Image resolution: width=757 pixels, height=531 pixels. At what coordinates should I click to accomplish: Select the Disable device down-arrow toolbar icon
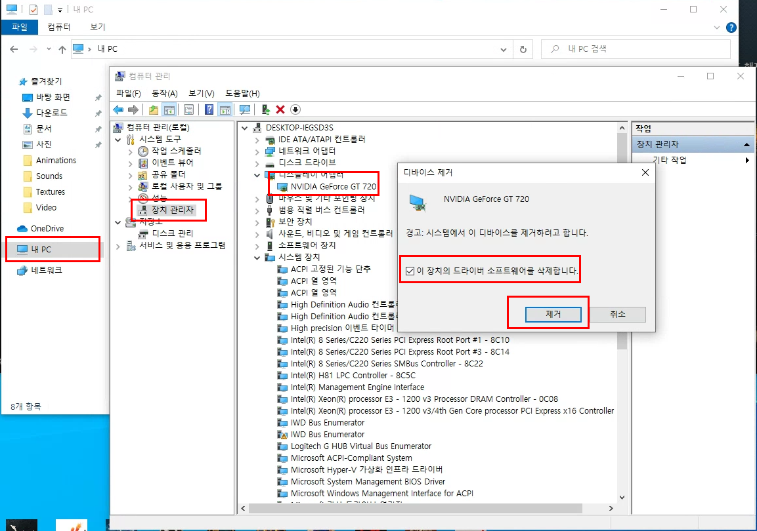click(x=295, y=109)
